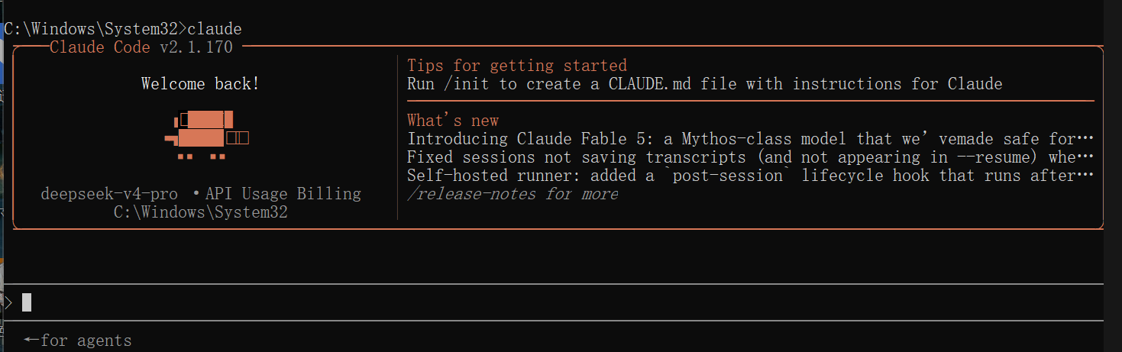Click the blinking block cursor
The width and height of the screenshot is (1122, 352).
pyautogui.click(x=27, y=302)
